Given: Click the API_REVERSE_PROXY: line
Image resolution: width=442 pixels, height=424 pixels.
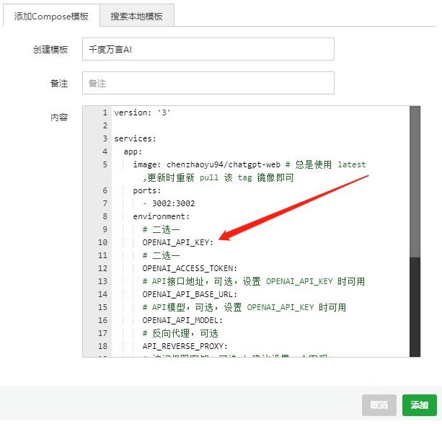Looking at the screenshot, I should pos(185,346).
